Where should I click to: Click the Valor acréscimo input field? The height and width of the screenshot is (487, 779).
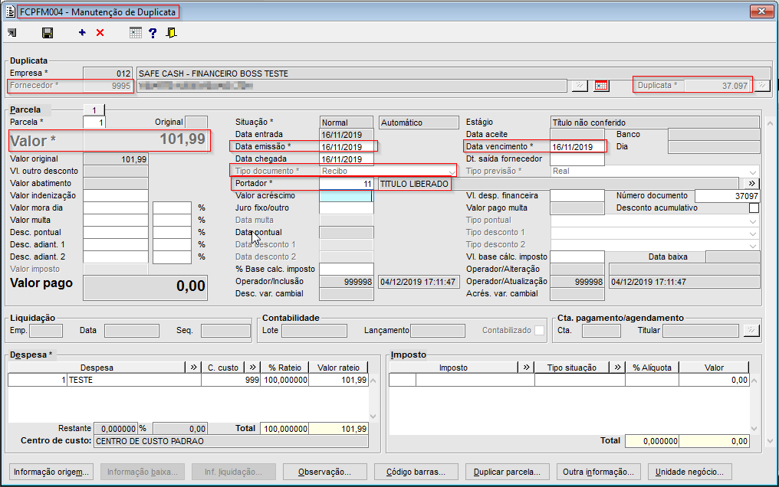tap(346, 196)
